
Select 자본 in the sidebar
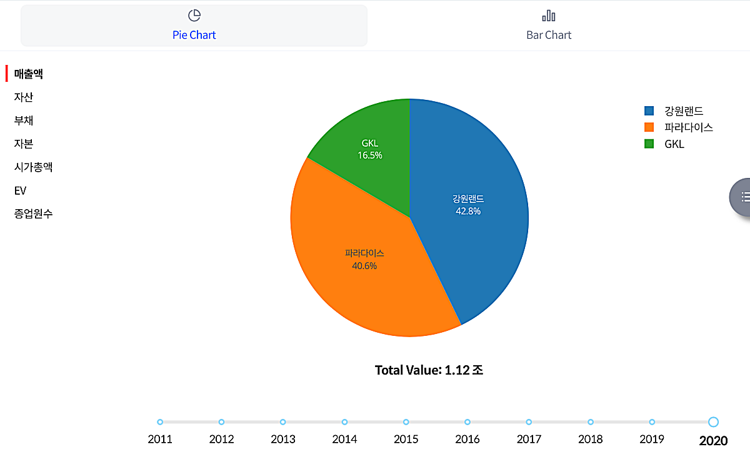(x=24, y=144)
